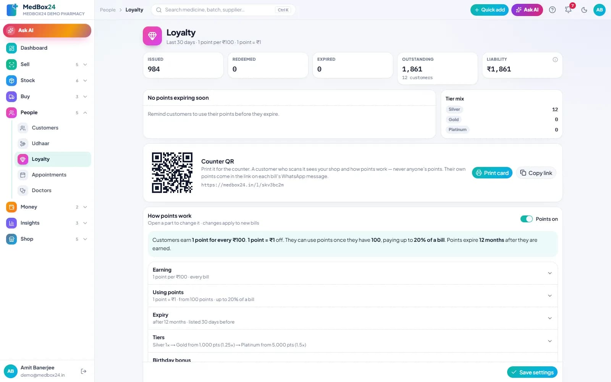Click the Doctors stethoscope icon
The width and height of the screenshot is (611, 382).
[23, 191]
